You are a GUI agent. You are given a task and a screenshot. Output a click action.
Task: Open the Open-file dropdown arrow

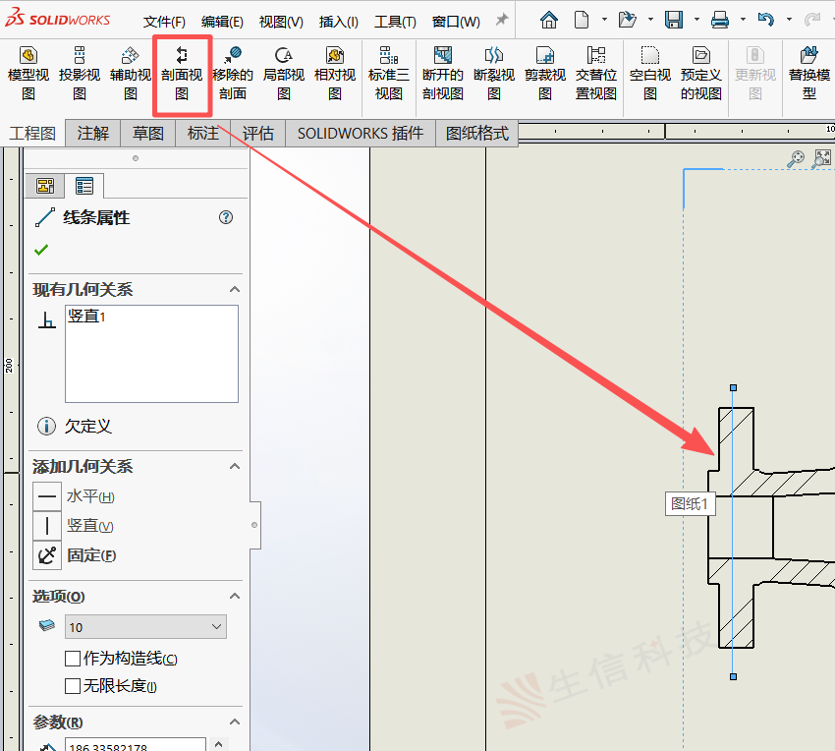pyautogui.click(x=650, y=20)
